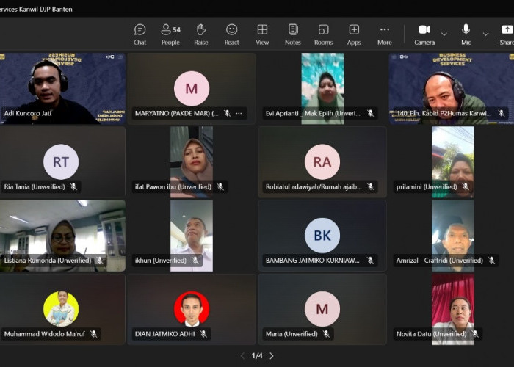Expand the Camera options dropdown arrow

(x=444, y=34)
